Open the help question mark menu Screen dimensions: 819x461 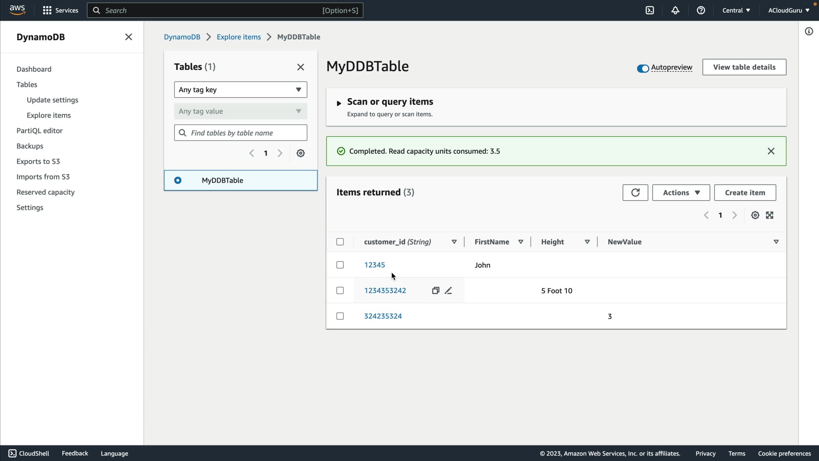pos(701,10)
